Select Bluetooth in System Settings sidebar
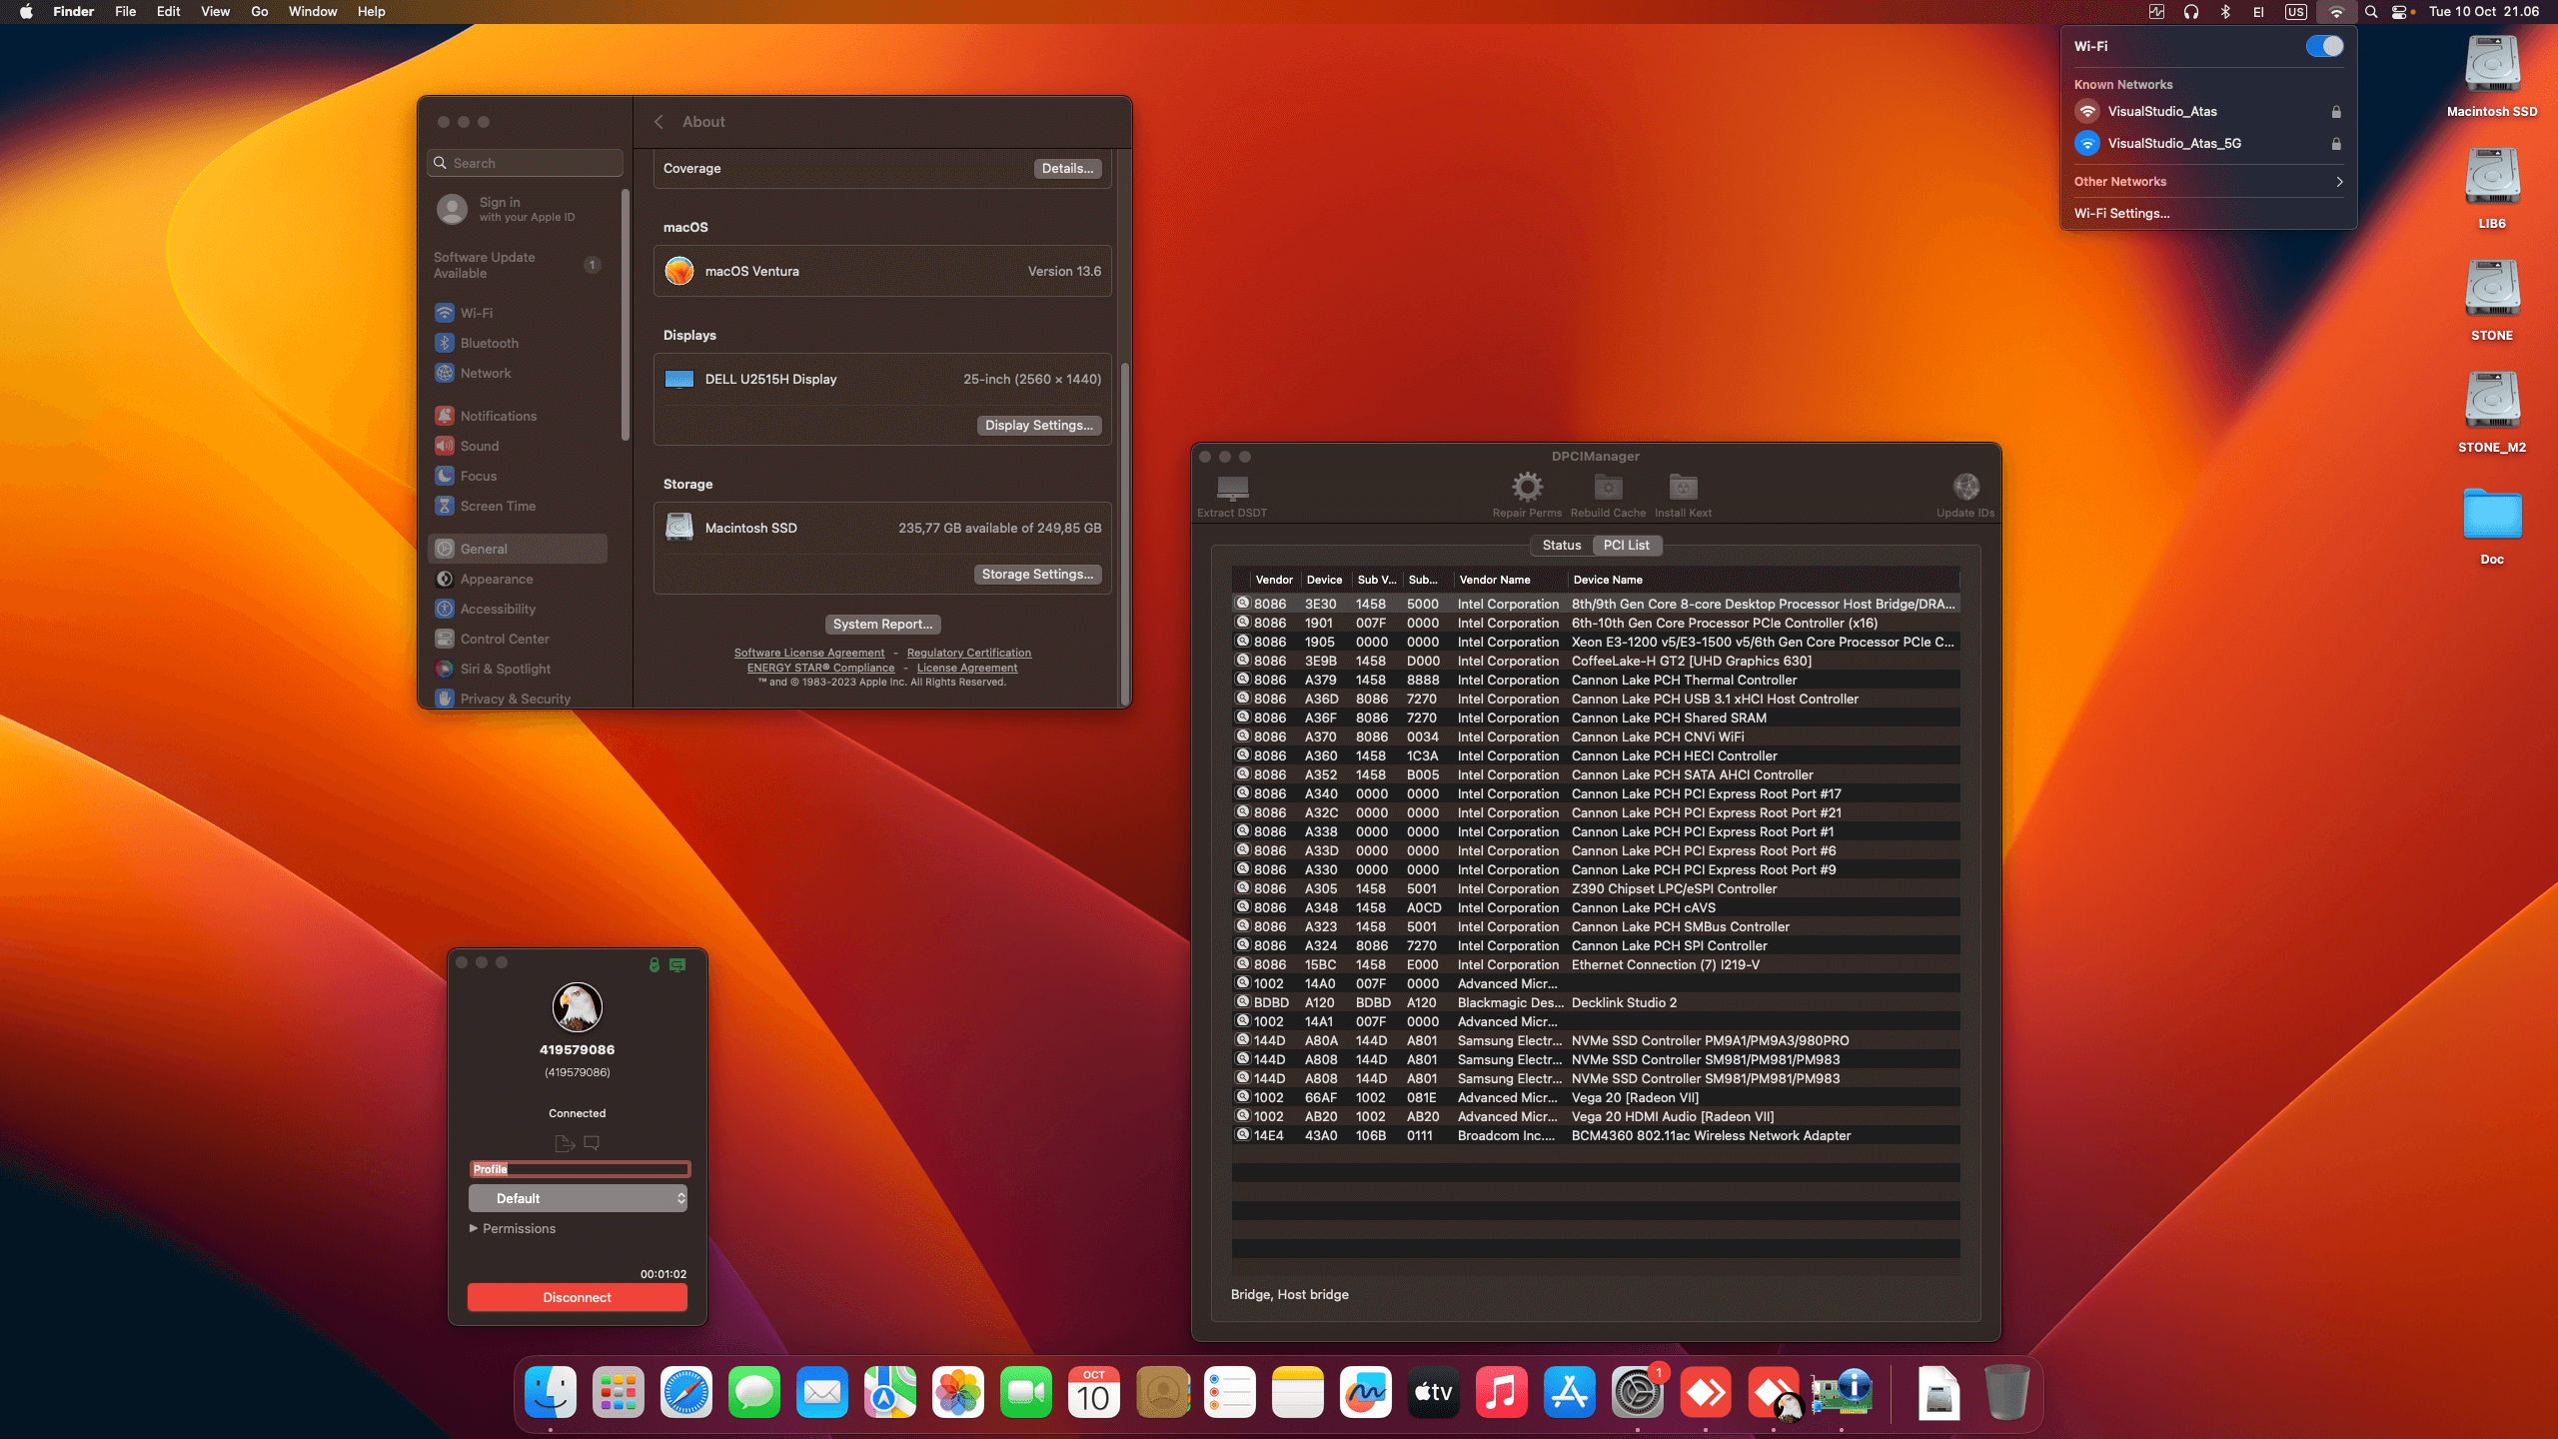Viewport: 2558px width, 1439px height. 489,343
